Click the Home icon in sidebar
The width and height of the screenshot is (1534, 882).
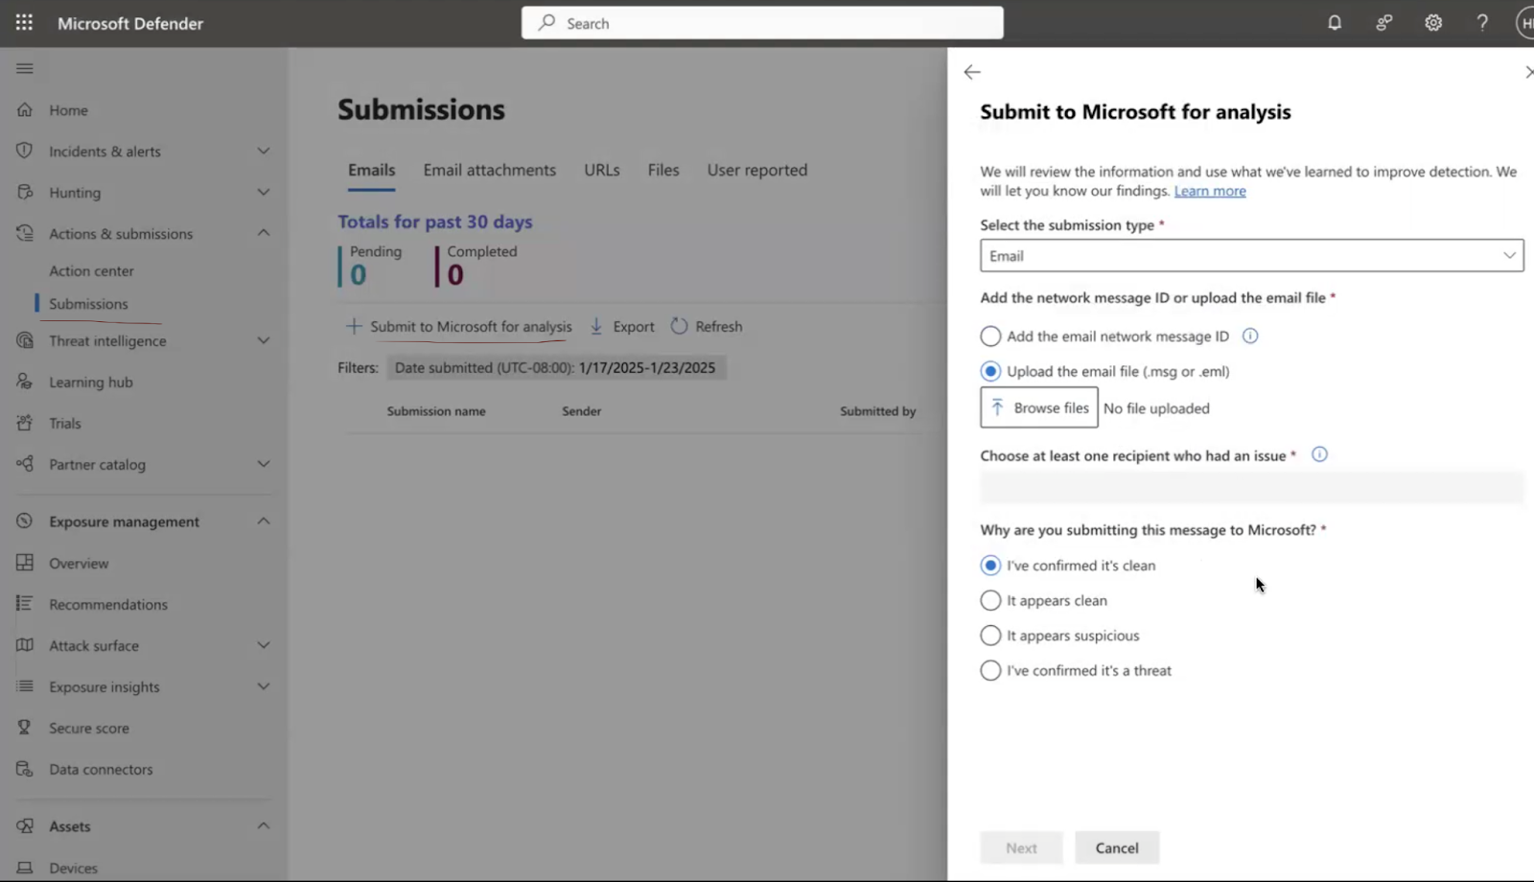25,109
